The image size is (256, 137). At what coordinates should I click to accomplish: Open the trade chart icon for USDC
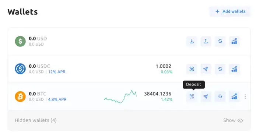pos(234,69)
